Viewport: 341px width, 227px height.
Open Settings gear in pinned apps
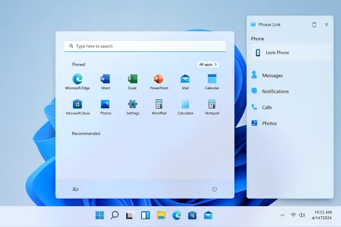point(133,107)
